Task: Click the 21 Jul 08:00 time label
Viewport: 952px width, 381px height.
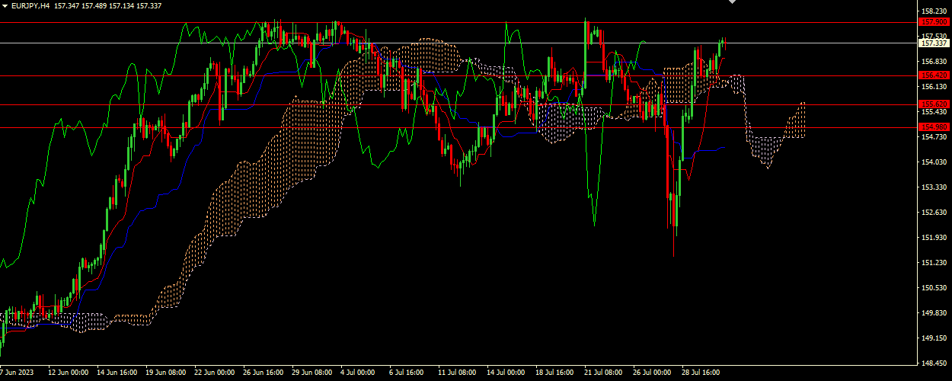Action: [x=604, y=373]
